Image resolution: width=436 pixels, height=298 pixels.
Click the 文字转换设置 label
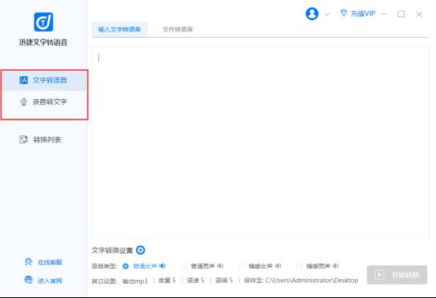113,250
